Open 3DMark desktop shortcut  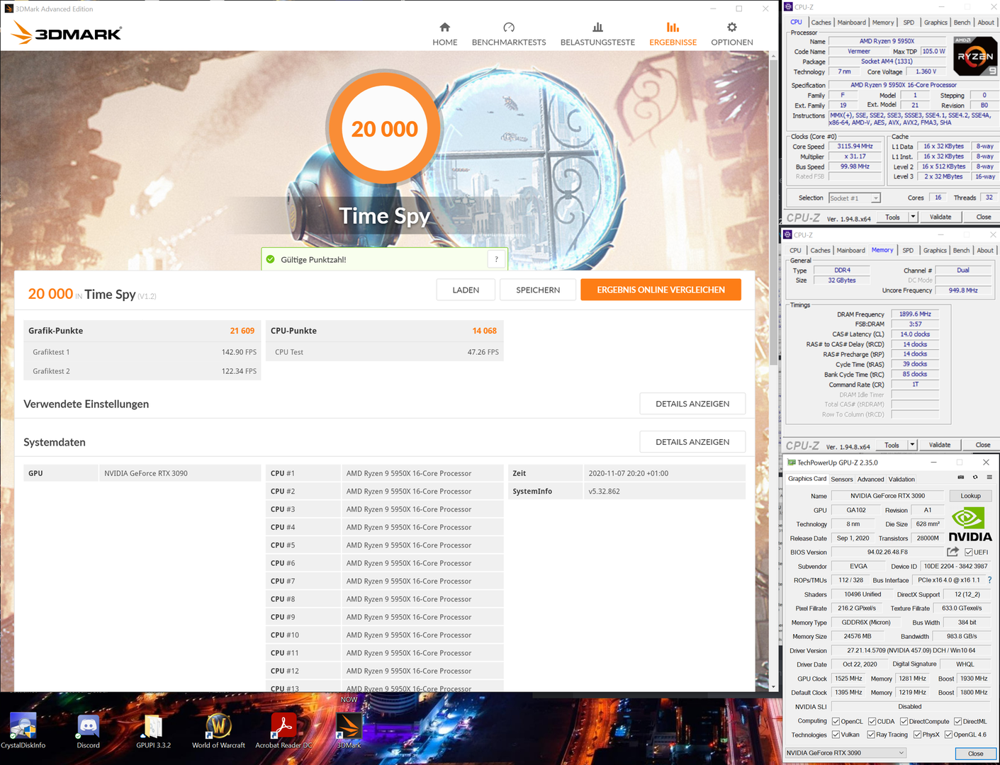click(x=349, y=730)
